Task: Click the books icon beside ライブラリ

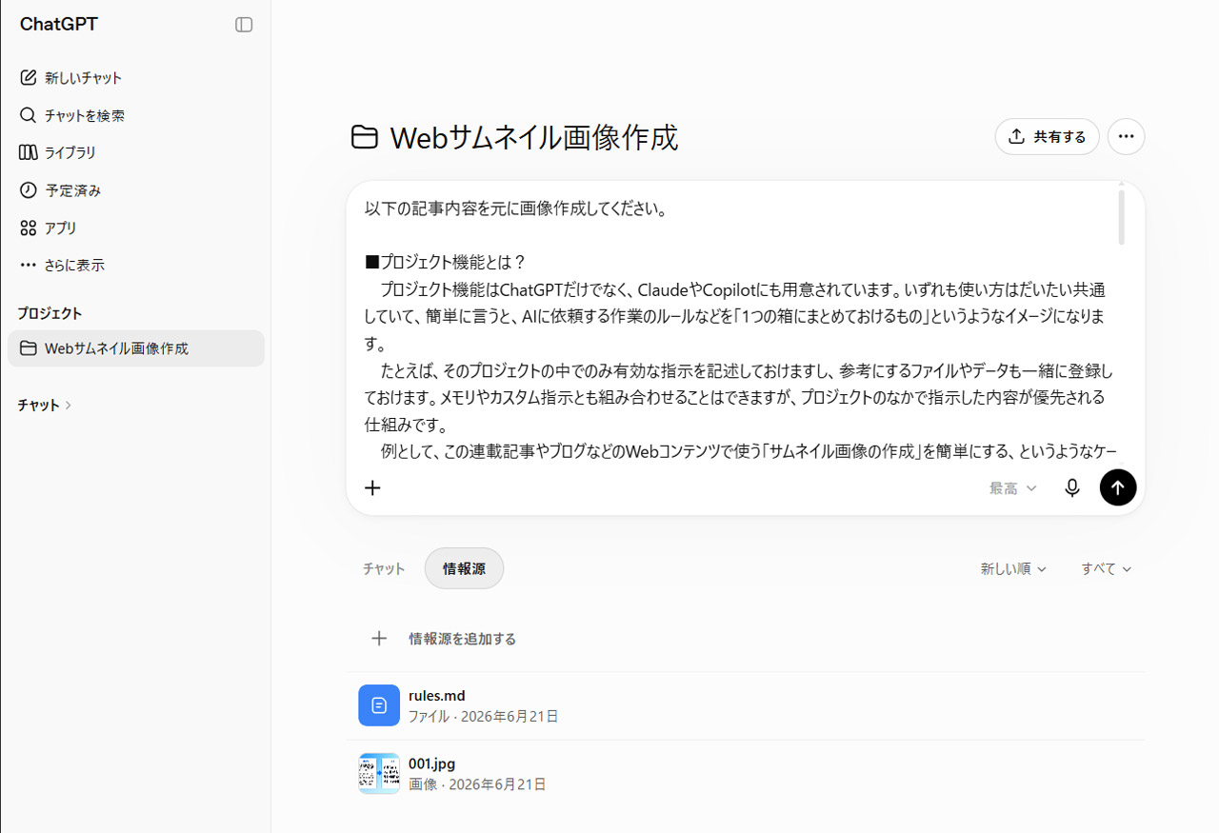Action: tap(28, 152)
